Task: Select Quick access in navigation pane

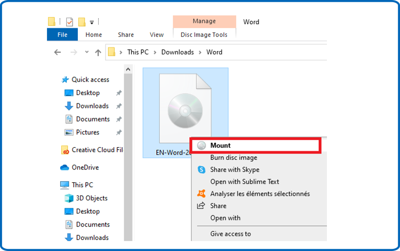Action: point(91,80)
